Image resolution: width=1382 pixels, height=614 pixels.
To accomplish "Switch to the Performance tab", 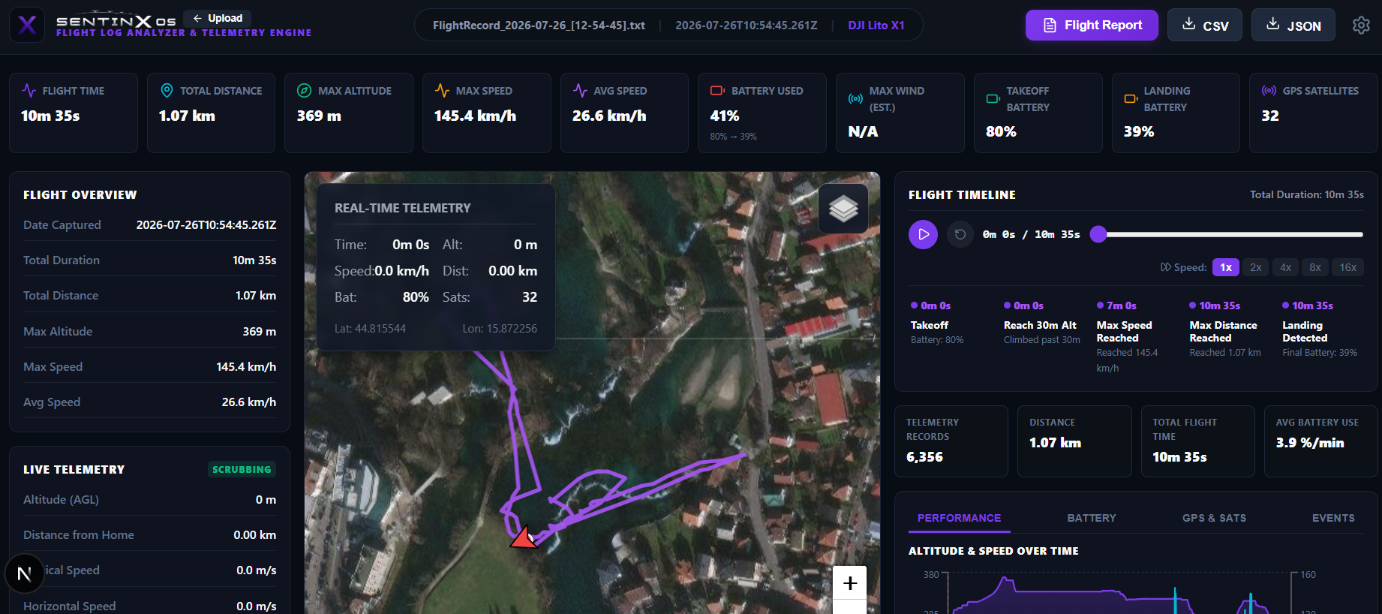I will (x=959, y=518).
